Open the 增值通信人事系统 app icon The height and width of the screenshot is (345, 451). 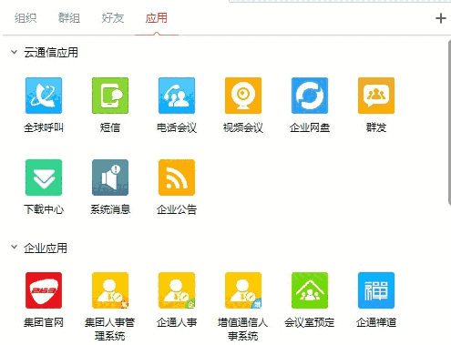pos(243,290)
